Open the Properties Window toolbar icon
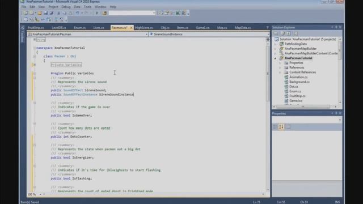The height and width of the screenshot is (204, 363). click(x=167, y=13)
